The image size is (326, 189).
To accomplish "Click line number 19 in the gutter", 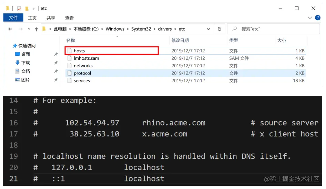I will point(13,156).
